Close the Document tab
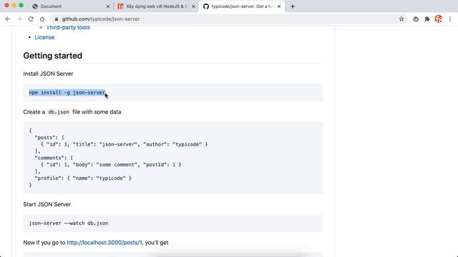The image size is (458, 257). tap(108, 6)
